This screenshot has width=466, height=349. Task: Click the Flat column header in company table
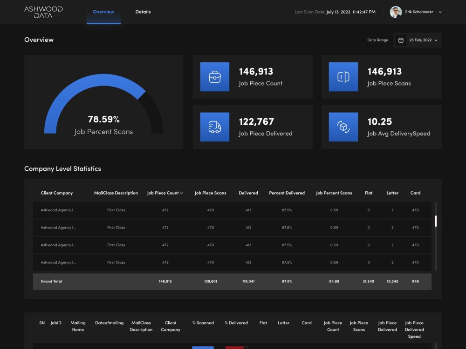click(368, 193)
